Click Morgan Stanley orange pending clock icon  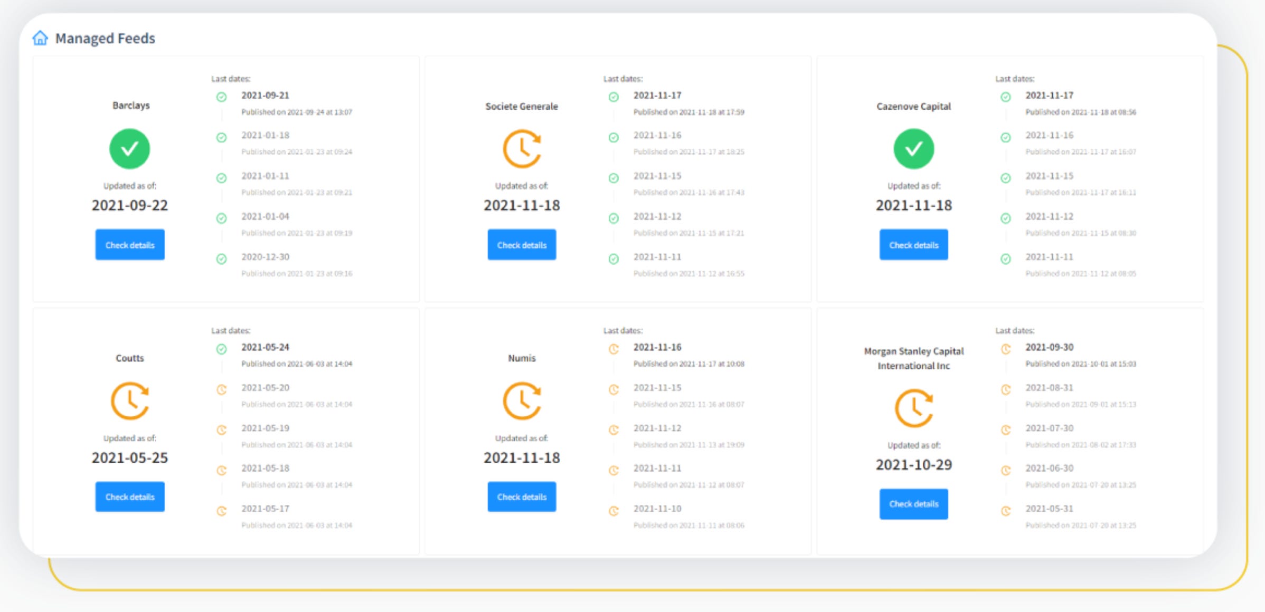(x=913, y=408)
